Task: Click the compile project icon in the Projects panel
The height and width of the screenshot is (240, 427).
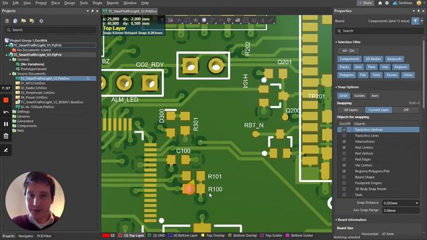Action: coord(15,21)
